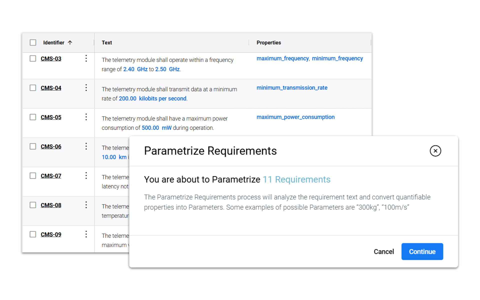This screenshot has height=300, width=480.
Task: Click the maximum_frequency property link
Action: 282,58
